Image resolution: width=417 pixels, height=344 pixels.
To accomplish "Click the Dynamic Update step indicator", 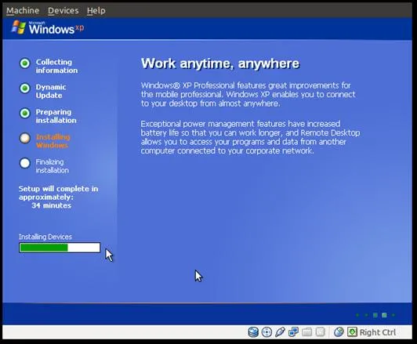I will coord(25,89).
